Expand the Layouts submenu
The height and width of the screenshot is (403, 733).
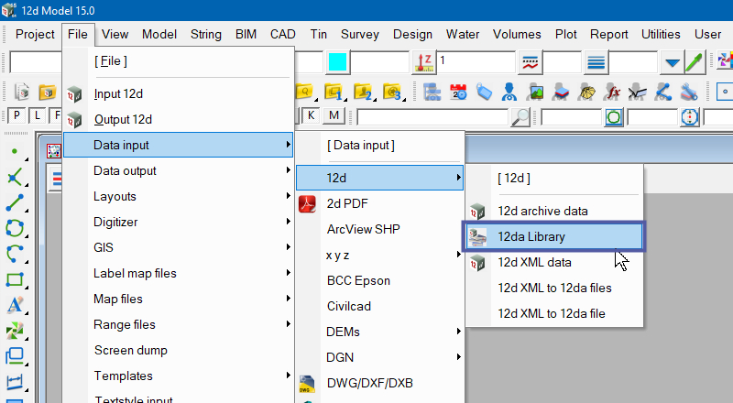[178, 196]
